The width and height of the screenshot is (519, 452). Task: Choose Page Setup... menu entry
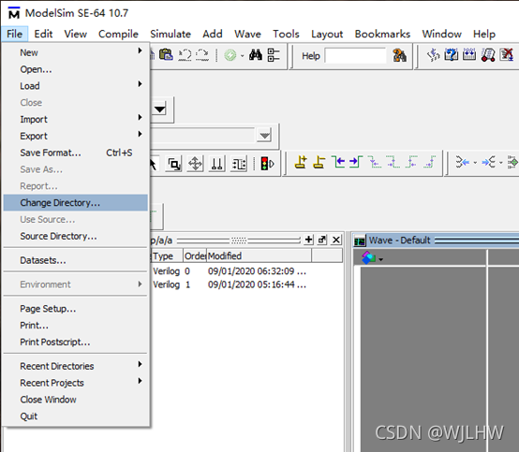76,309
